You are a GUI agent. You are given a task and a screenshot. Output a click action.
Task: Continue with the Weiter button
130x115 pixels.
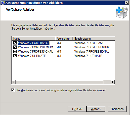pyautogui.click(x=96, y=109)
